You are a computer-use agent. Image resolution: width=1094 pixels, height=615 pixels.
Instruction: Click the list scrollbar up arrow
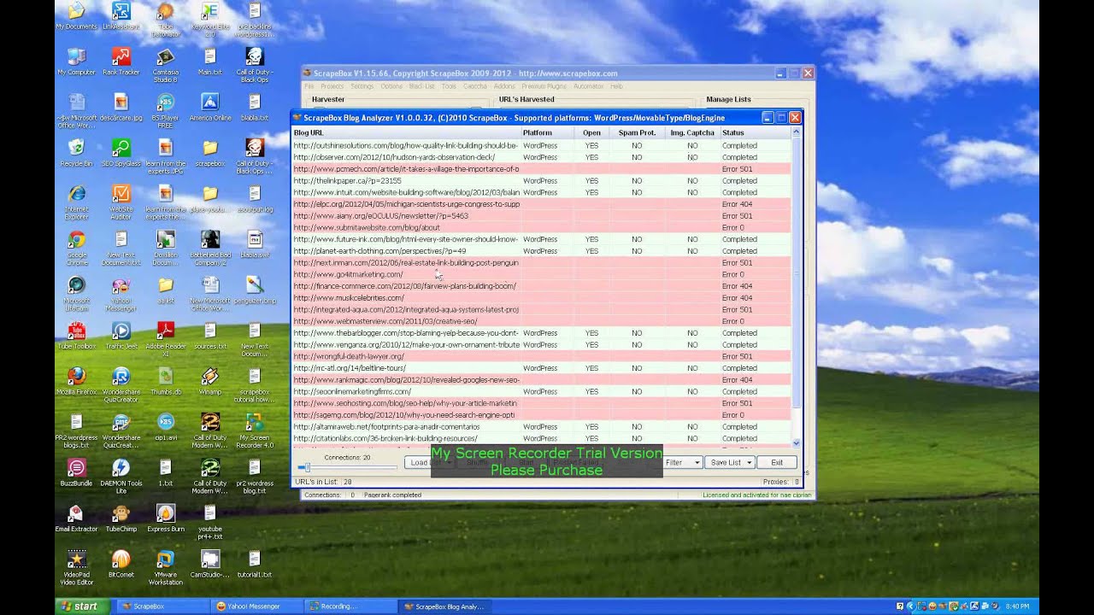[797, 132]
